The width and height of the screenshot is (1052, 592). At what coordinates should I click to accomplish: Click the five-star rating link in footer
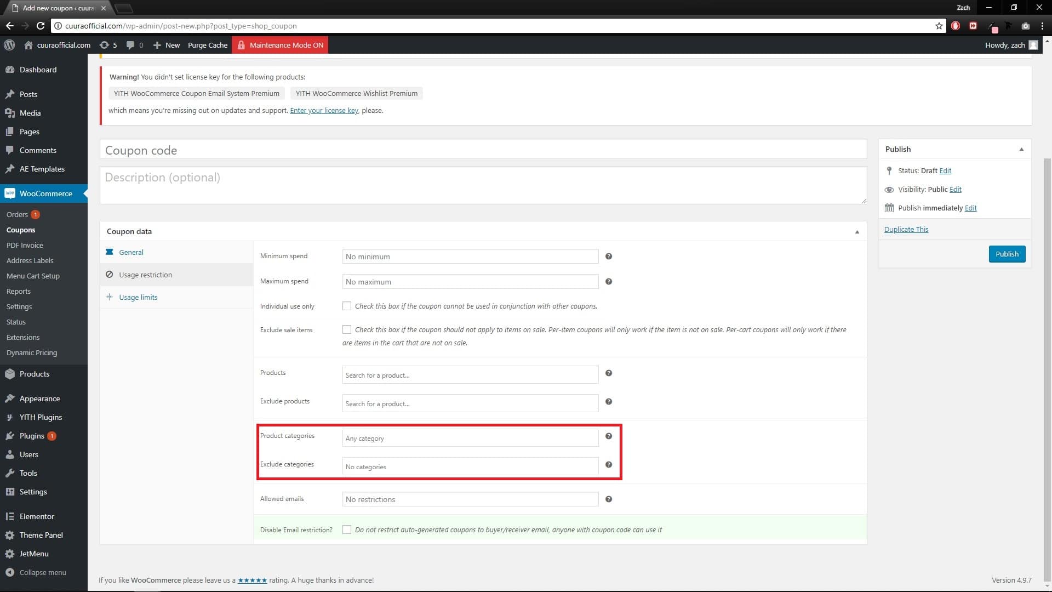(x=253, y=580)
